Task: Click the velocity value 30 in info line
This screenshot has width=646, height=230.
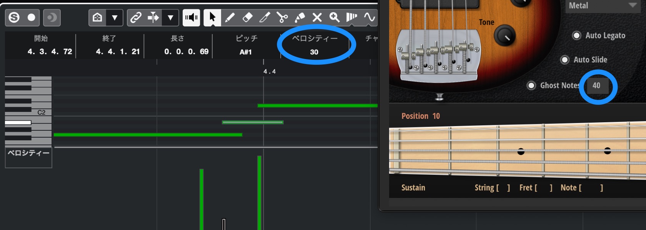Action: 314,52
